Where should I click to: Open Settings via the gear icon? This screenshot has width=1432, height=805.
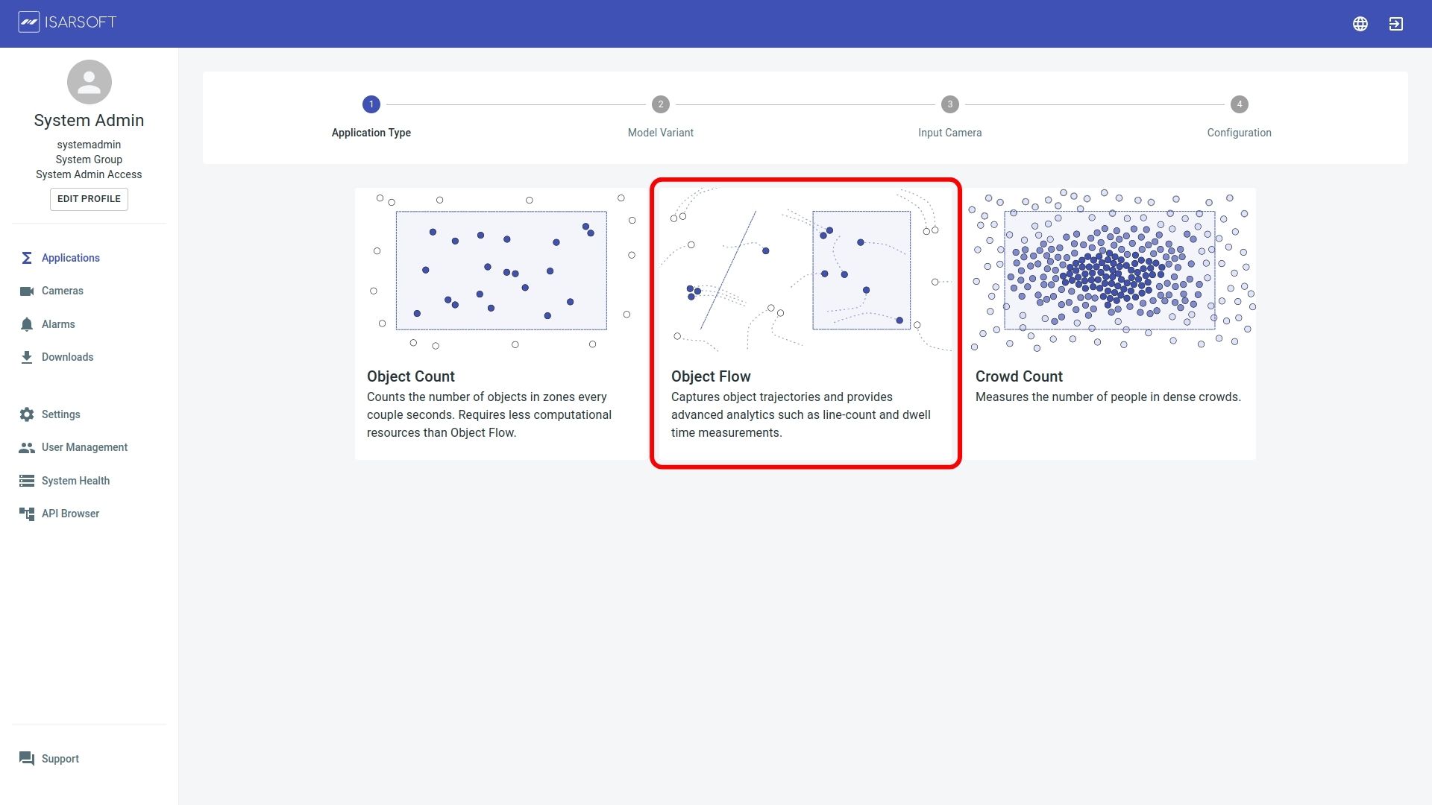27,414
